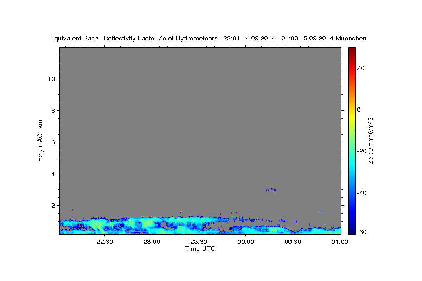Click the 00:30 time tick label
Image resolution: width=422 pixels, height=281 pixels.
click(x=293, y=242)
